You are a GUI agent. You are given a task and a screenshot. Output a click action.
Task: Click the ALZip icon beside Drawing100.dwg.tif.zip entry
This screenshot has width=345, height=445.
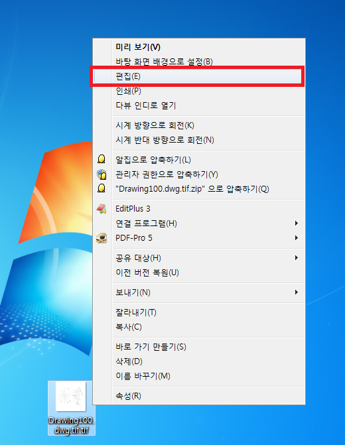coord(102,188)
